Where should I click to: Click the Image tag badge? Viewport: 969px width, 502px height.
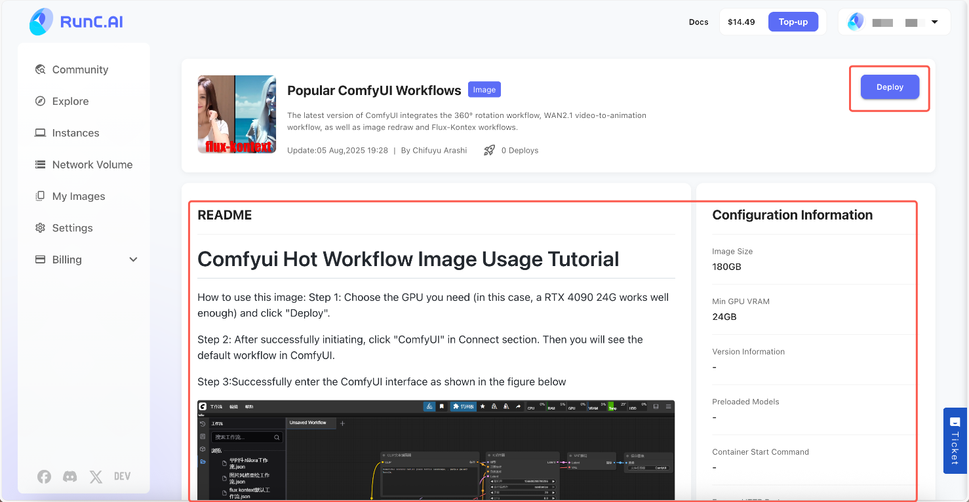[x=484, y=90]
